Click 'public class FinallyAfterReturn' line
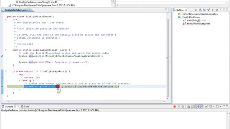 (31, 16)
